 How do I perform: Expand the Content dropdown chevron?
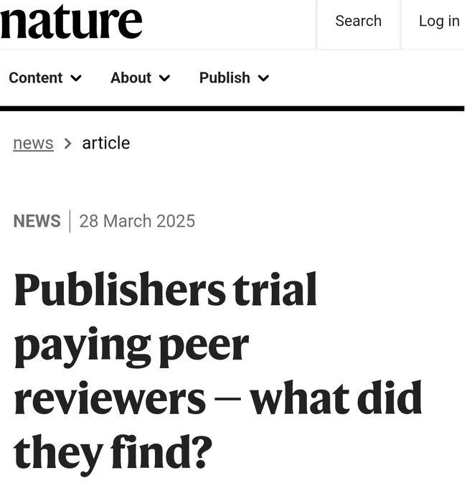pos(76,78)
